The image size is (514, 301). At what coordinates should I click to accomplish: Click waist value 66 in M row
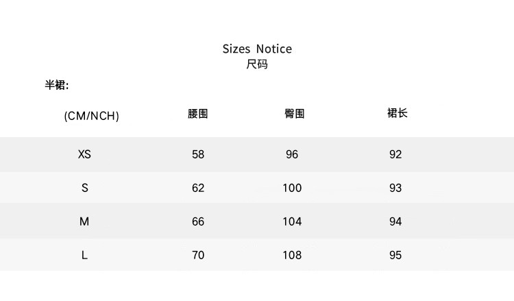point(198,221)
